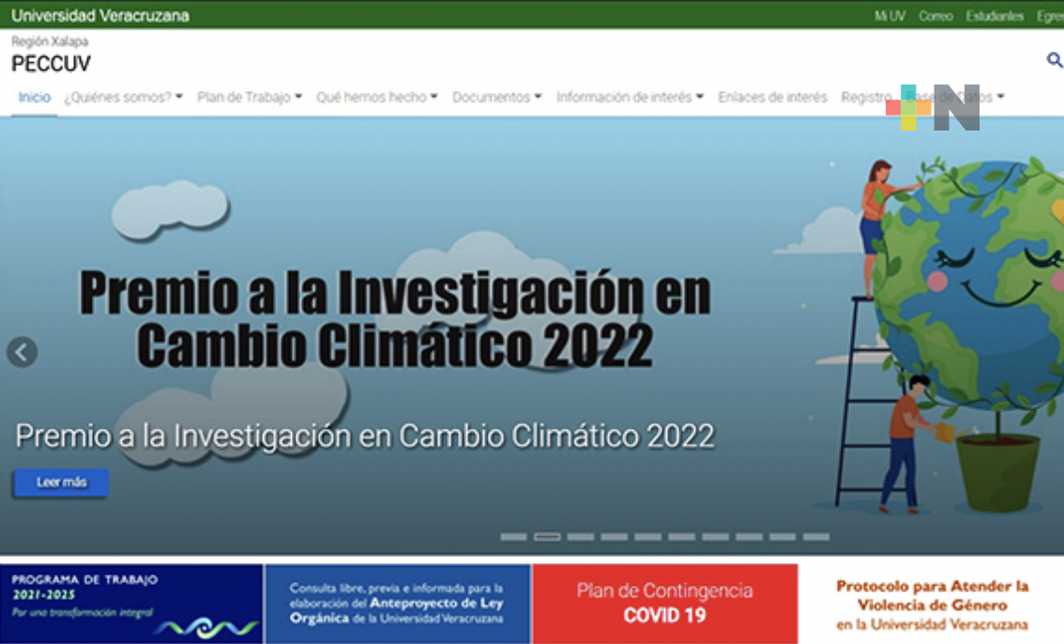Expand the Documentos dropdown menu
The width and height of the screenshot is (1064, 644).
coord(496,97)
